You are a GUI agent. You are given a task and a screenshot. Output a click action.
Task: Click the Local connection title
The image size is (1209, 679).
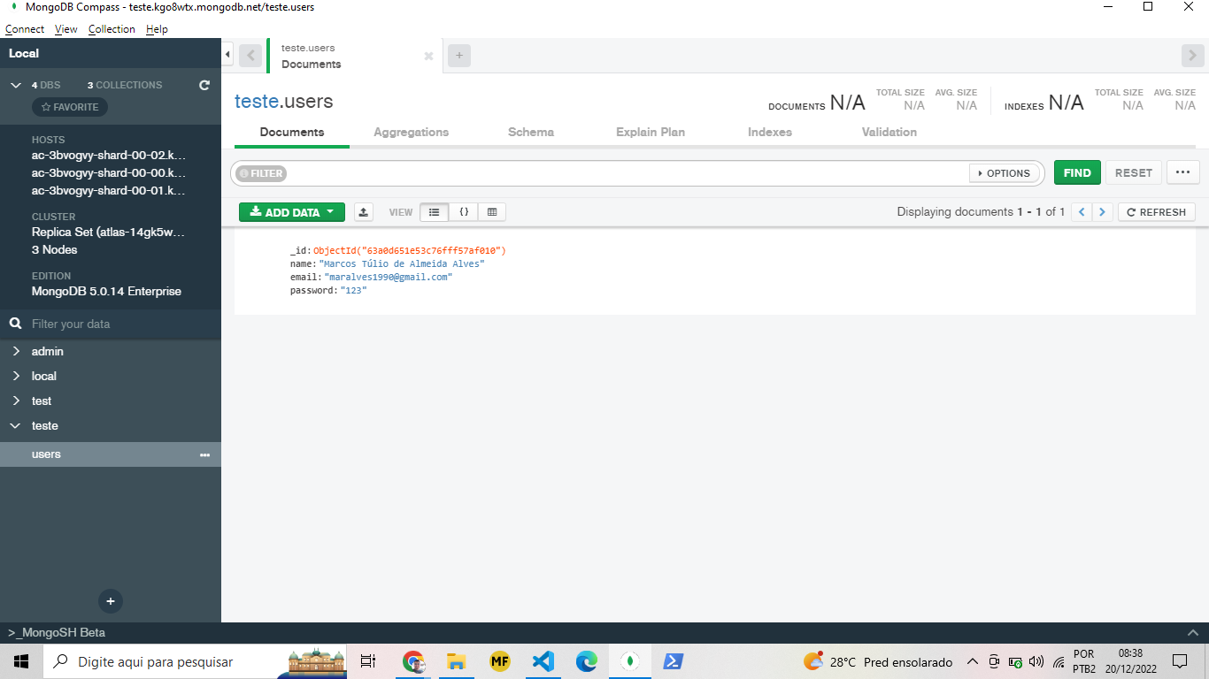click(24, 53)
